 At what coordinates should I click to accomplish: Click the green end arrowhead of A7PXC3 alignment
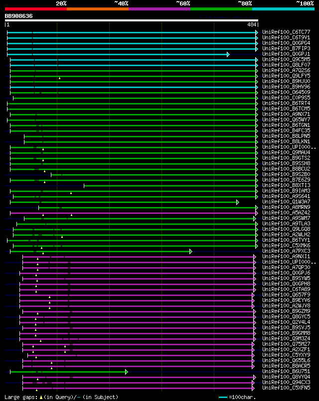[190, 251]
